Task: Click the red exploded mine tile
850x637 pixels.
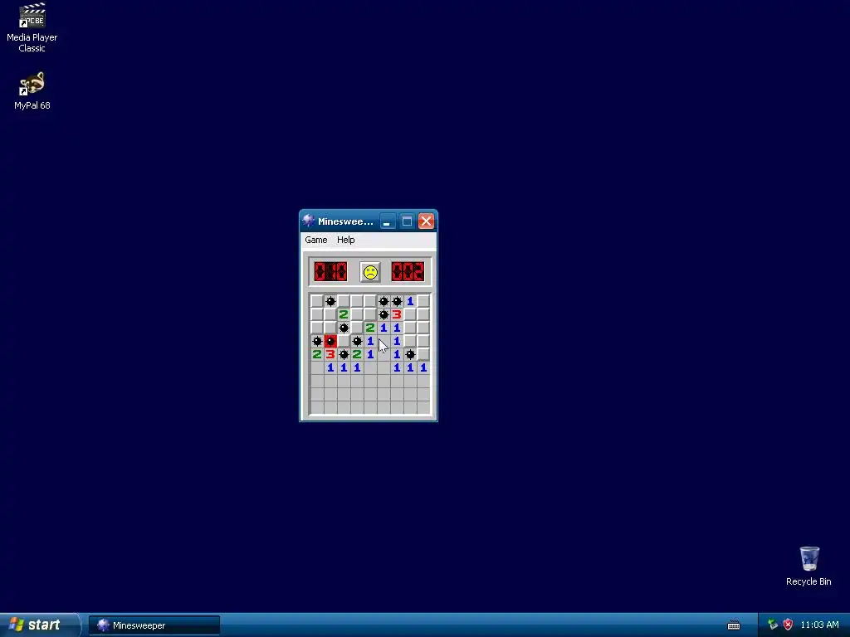Action: pos(330,341)
